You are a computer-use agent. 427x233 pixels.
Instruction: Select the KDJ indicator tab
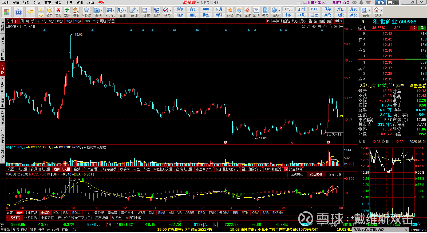point(56,213)
